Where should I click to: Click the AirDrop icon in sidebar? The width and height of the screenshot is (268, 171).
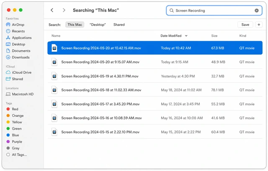(8, 25)
